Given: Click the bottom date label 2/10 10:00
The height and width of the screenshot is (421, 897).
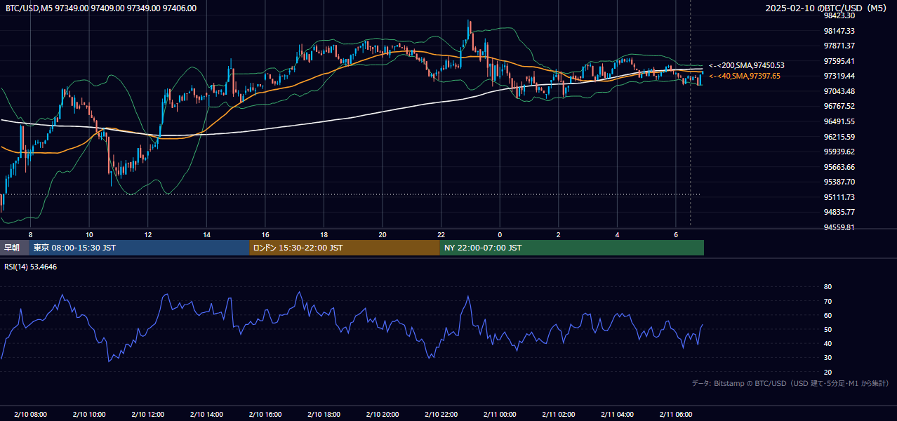Looking at the screenshot, I should point(89,415).
